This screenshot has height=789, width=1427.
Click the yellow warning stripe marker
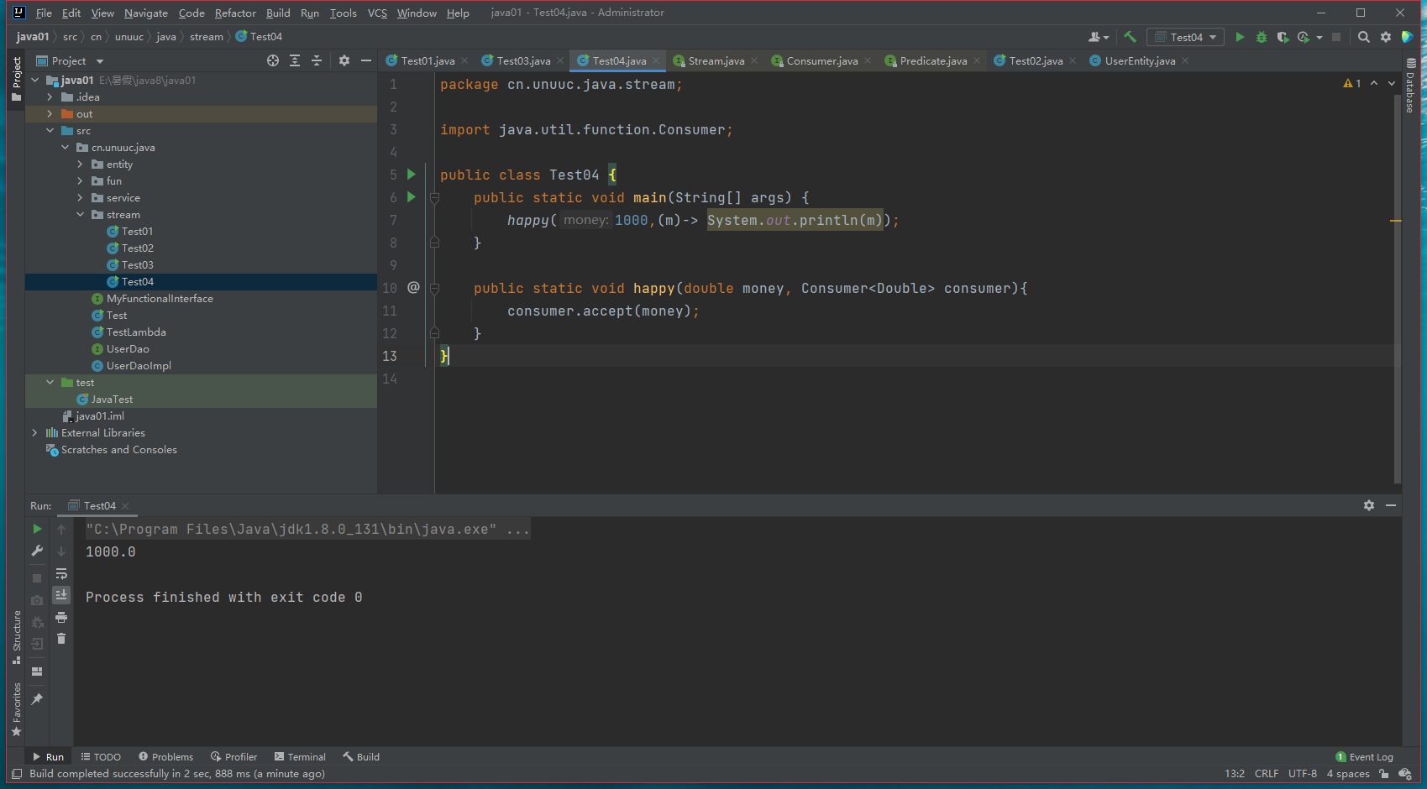pyautogui.click(x=1396, y=221)
